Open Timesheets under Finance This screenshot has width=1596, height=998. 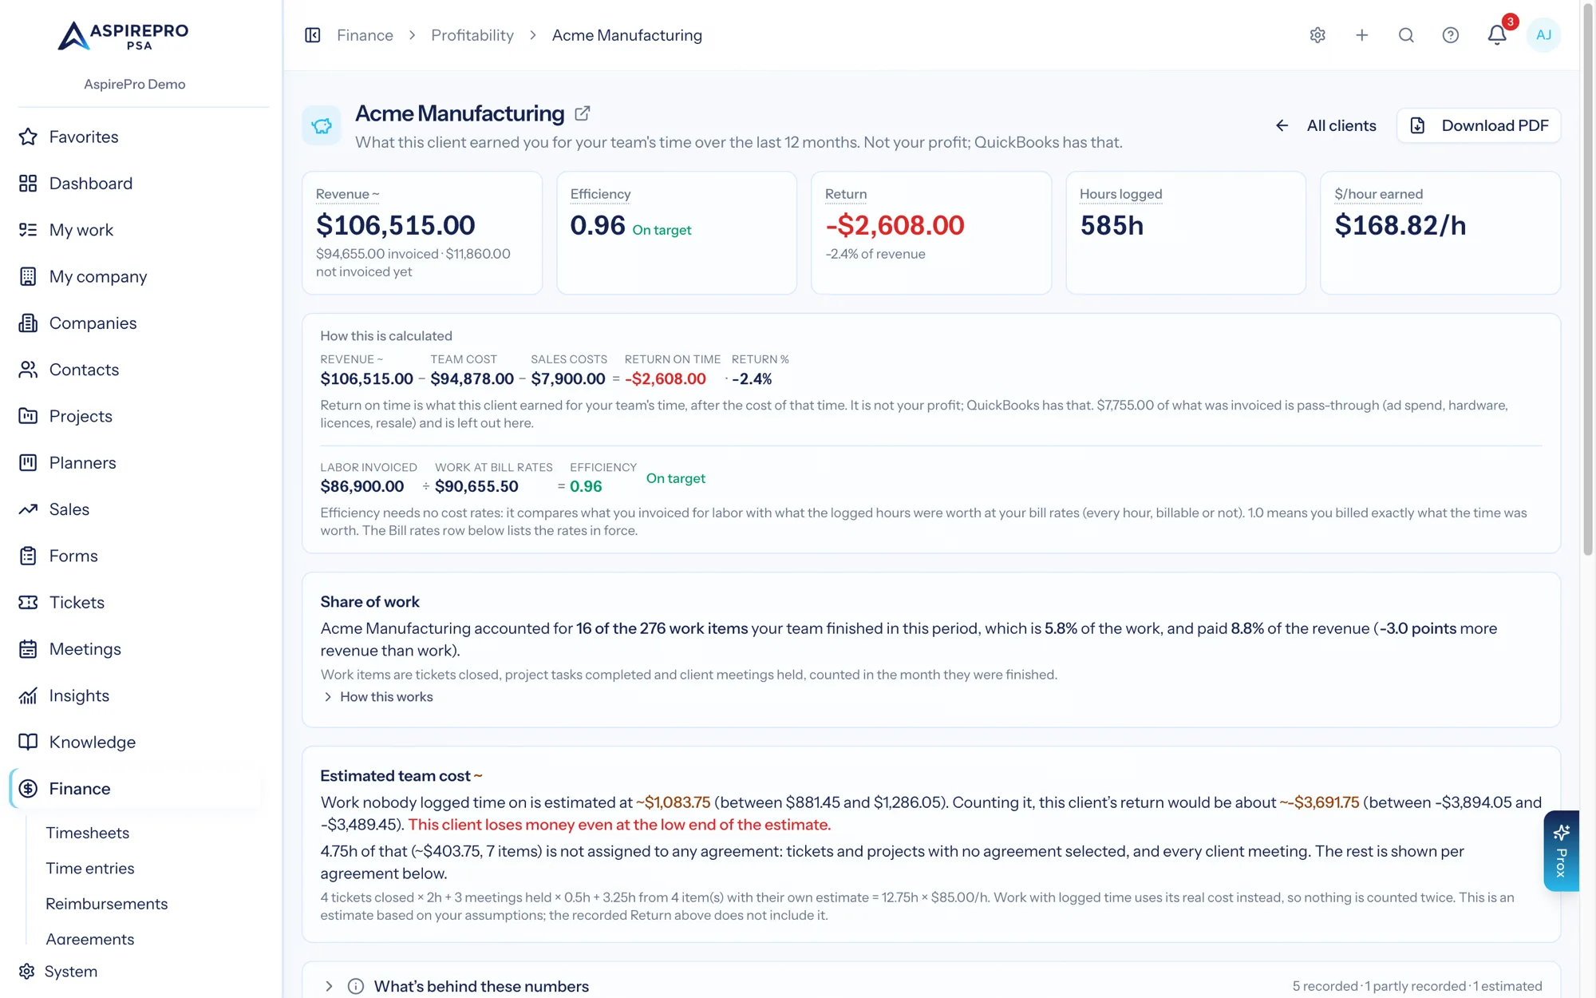pyautogui.click(x=88, y=833)
